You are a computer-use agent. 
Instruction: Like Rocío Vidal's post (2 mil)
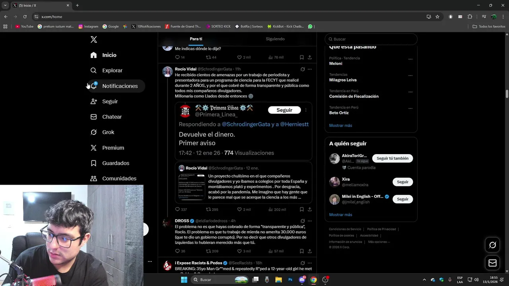[244, 209]
